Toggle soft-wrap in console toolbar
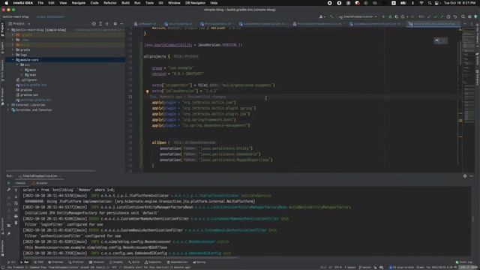 tap(16, 203)
